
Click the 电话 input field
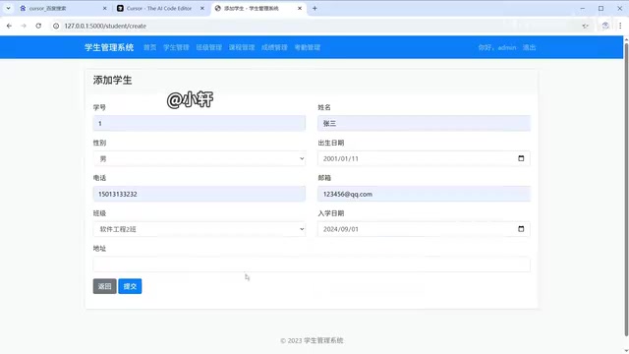(199, 194)
